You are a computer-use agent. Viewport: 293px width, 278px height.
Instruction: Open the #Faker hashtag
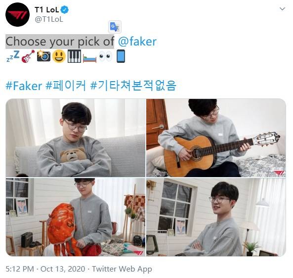pyautogui.click(x=24, y=86)
